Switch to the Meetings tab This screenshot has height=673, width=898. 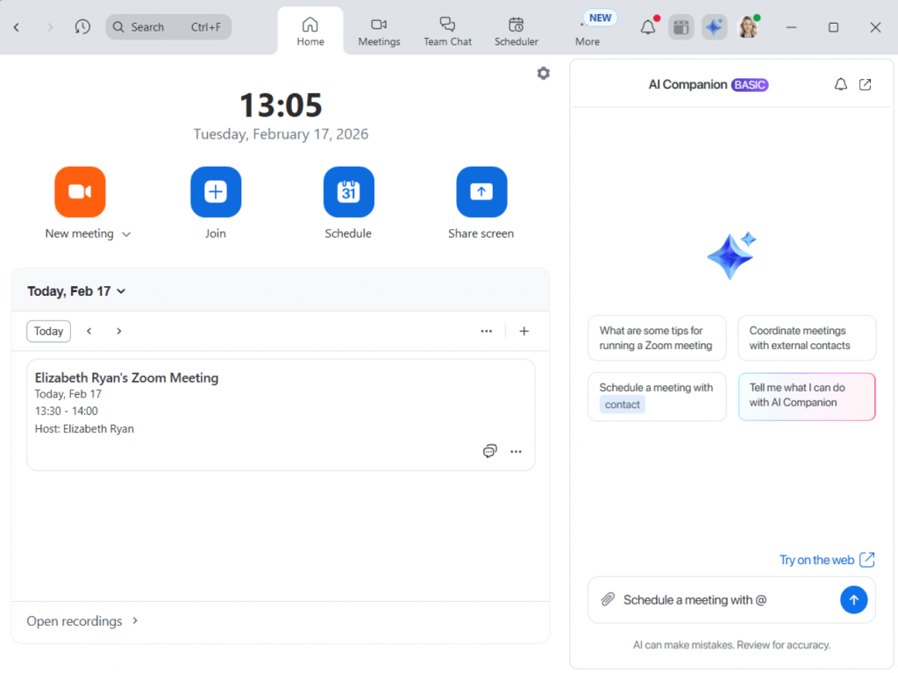pyautogui.click(x=379, y=32)
